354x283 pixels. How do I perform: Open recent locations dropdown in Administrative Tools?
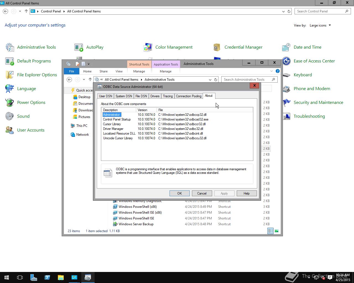coord(84,80)
